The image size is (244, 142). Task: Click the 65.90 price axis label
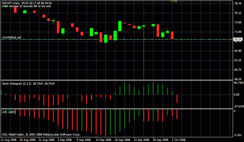pos(238,51)
